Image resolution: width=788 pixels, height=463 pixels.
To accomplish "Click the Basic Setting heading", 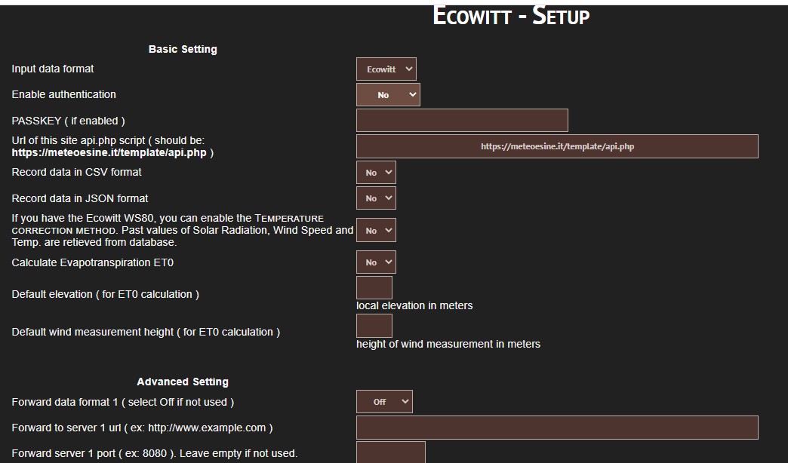I will (x=183, y=49).
